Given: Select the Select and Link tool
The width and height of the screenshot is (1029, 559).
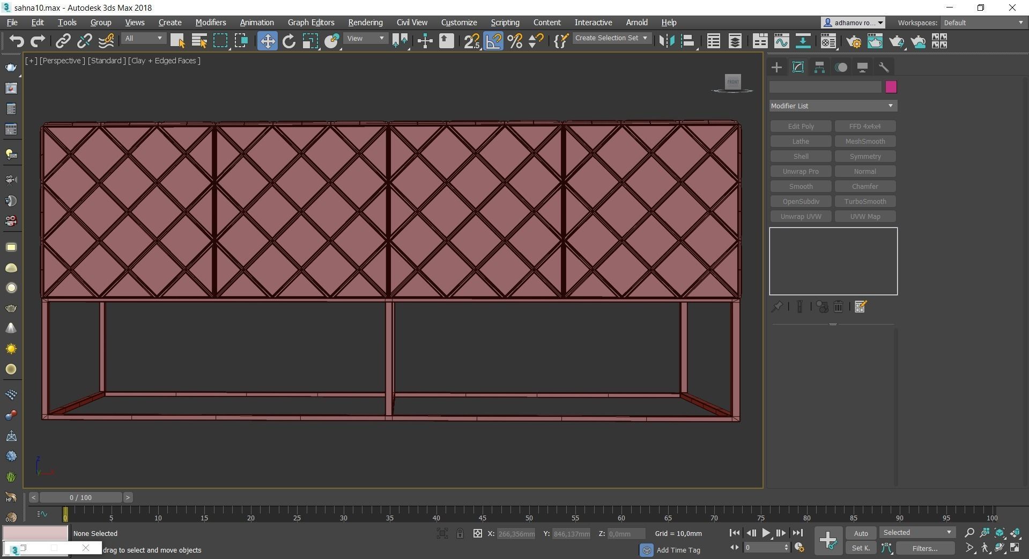Looking at the screenshot, I should (x=63, y=41).
